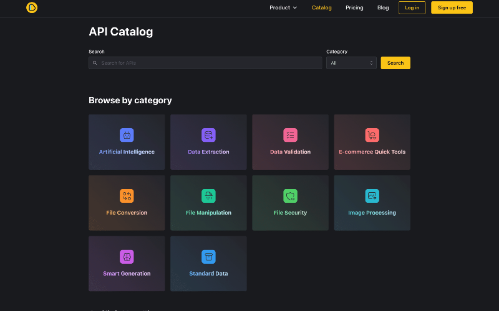499x311 pixels.
Task: Expand the Product menu
Action: (283, 7)
